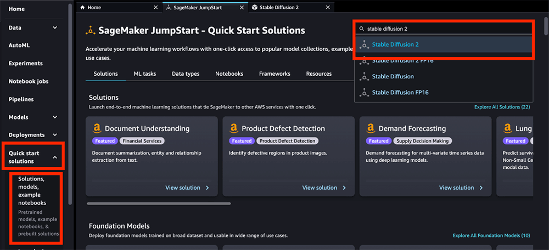Expand the Deployments section chevron
The width and height of the screenshot is (549, 250).
tap(54, 135)
